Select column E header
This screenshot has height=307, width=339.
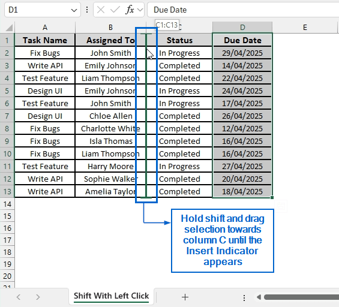[305, 28]
